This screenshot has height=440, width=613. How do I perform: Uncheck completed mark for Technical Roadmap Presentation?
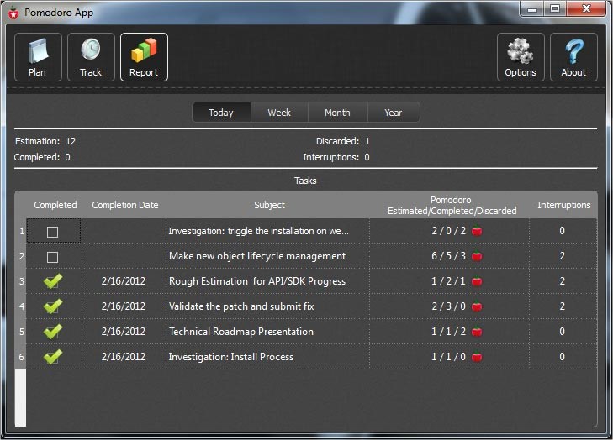pos(53,332)
